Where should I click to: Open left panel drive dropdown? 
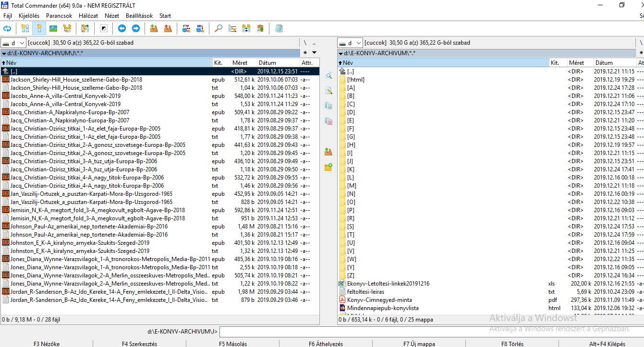pos(13,43)
